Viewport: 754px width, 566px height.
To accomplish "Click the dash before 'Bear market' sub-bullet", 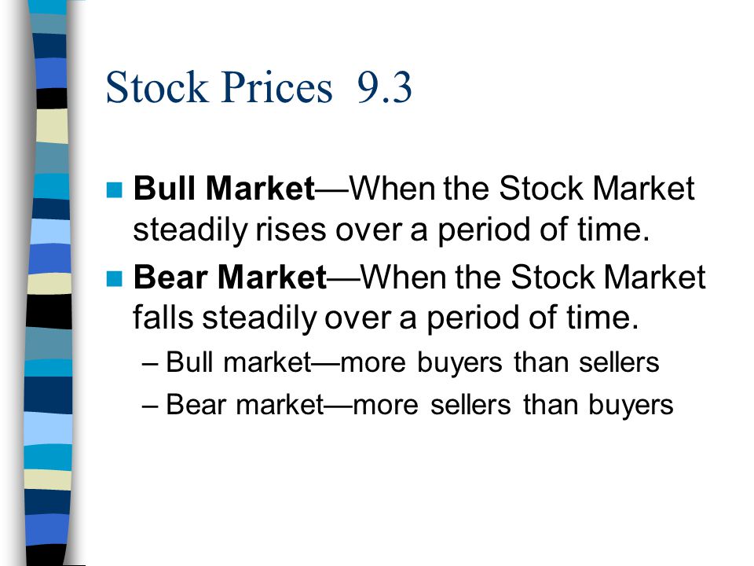I will coord(150,406).
